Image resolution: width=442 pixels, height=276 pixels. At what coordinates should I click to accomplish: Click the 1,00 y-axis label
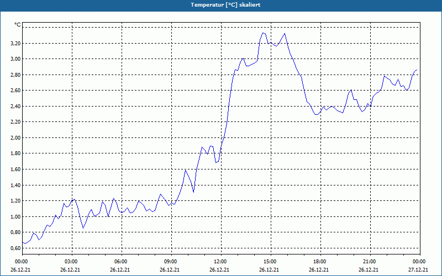tap(16, 217)
